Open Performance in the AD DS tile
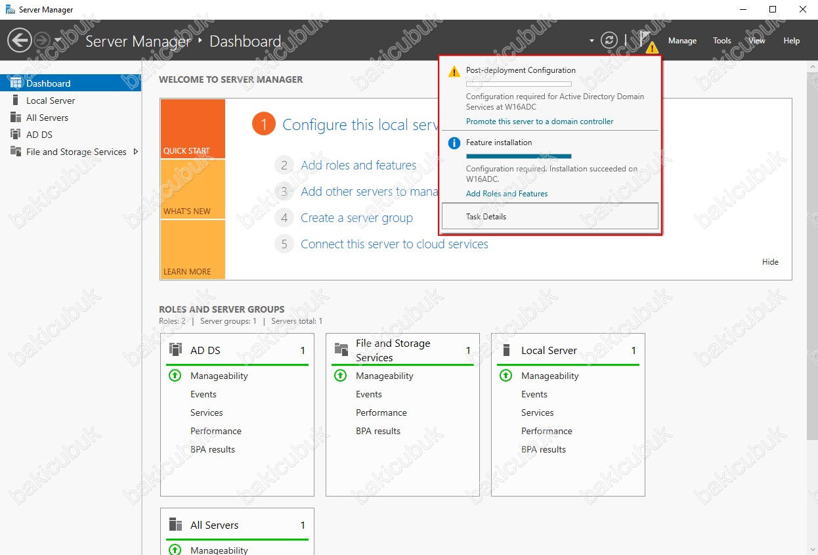The height and width of the screenshot is (555, 818). click(x=216, y=431)
